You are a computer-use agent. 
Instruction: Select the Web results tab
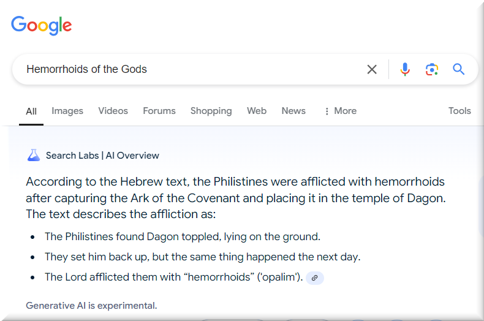257,111
